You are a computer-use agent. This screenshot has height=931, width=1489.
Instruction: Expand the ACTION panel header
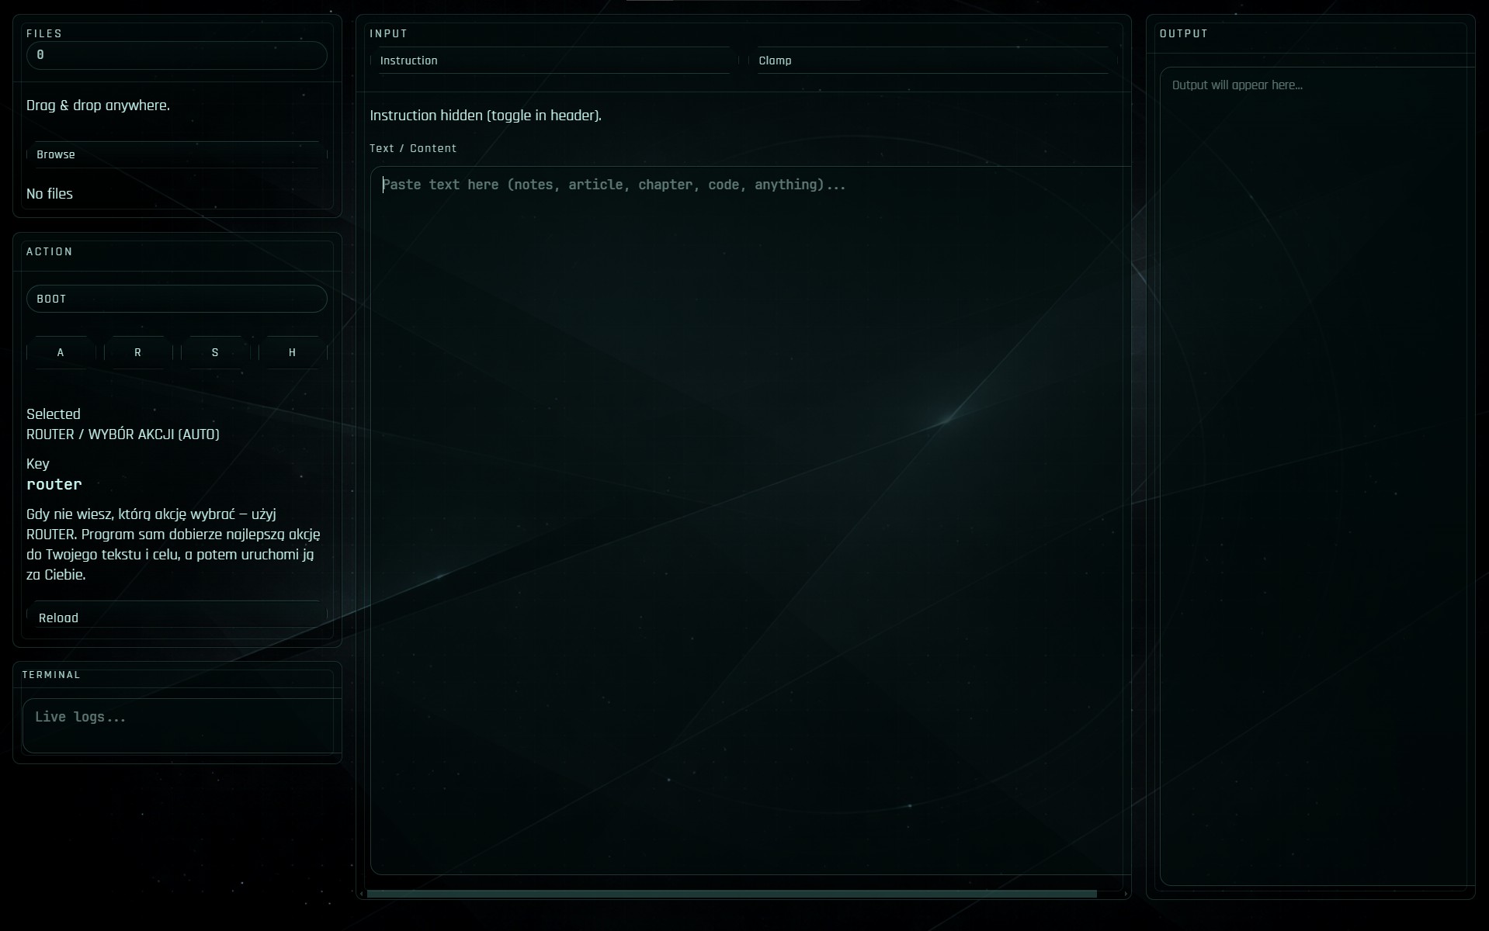[x=49, y=251]
